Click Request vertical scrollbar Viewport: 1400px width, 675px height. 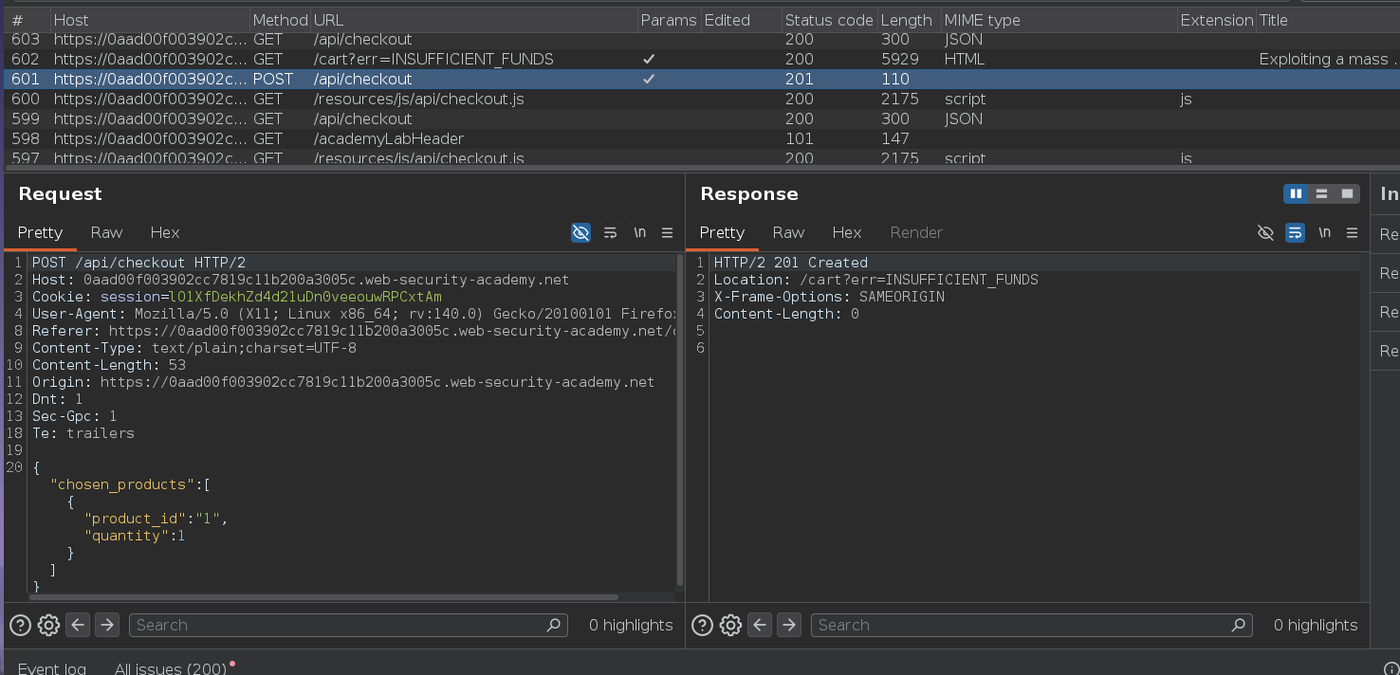pyautogui.click(x=679, y=420)
